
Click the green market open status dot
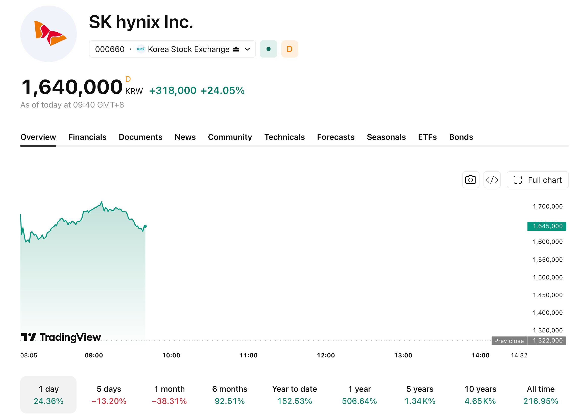click(x=268, y=49)
